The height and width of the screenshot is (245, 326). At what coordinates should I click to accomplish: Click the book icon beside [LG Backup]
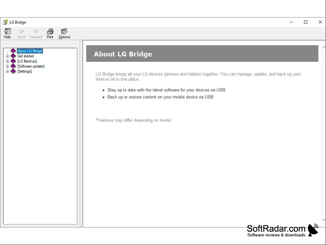click(13, 61)
